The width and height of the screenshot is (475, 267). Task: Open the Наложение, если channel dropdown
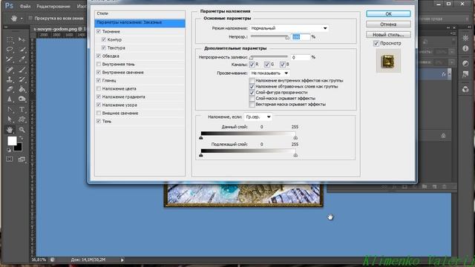coord(258,117)
